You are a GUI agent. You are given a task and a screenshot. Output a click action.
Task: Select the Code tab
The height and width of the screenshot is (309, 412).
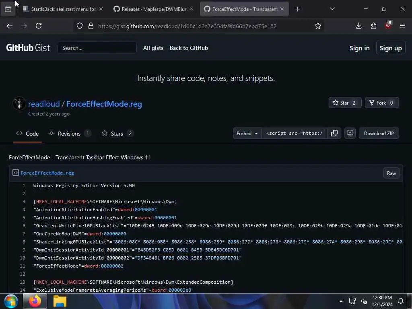pyautogui.click(x=27, y=134)
